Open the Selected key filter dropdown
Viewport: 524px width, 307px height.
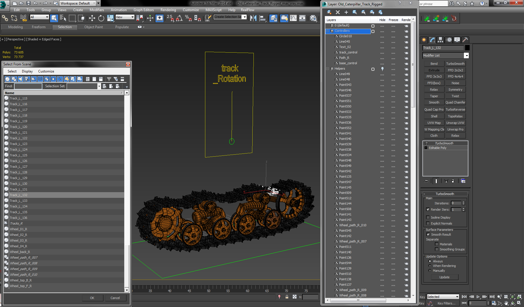click(457, 297)
